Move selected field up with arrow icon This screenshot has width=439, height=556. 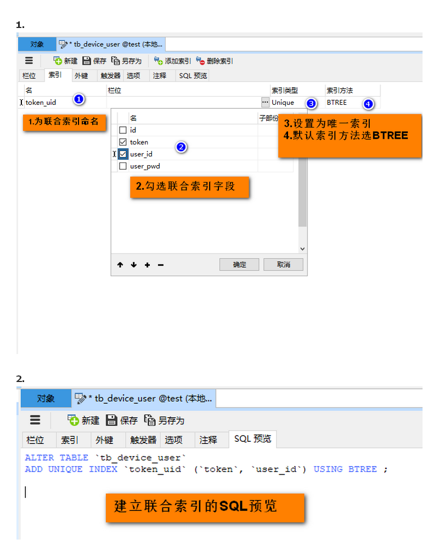(x=120, y=265)
